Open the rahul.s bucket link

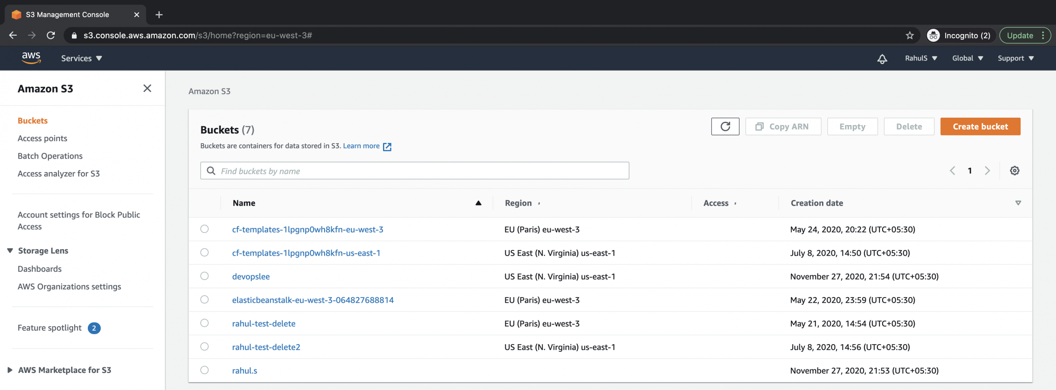click(245, 370)
